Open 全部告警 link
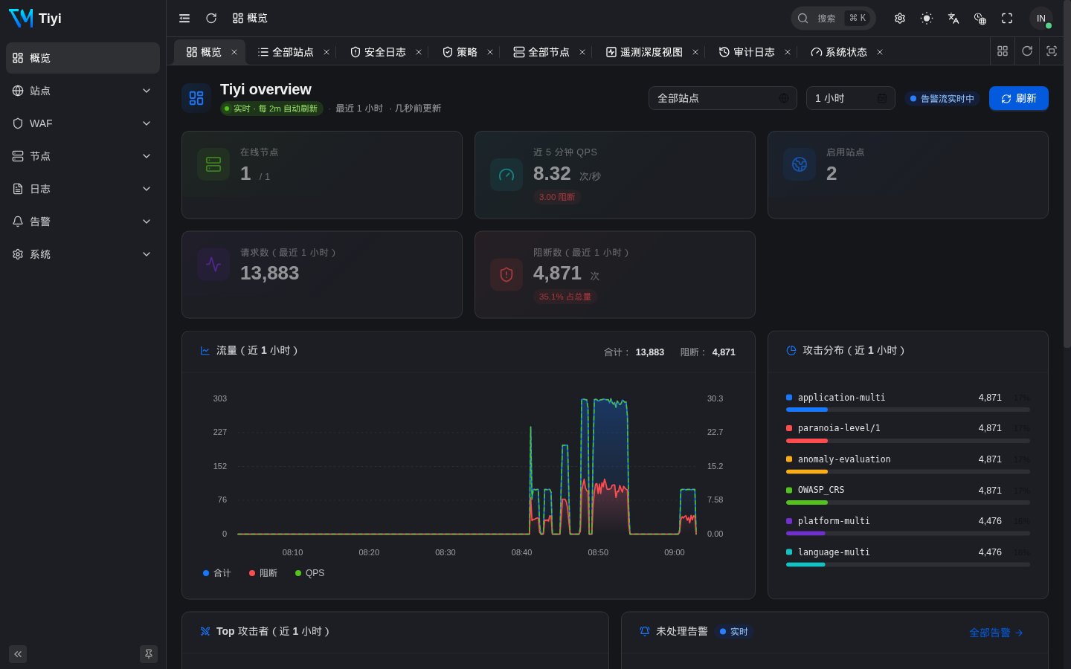The height and width of the screenshot is (669, 1071). (997, 633)
